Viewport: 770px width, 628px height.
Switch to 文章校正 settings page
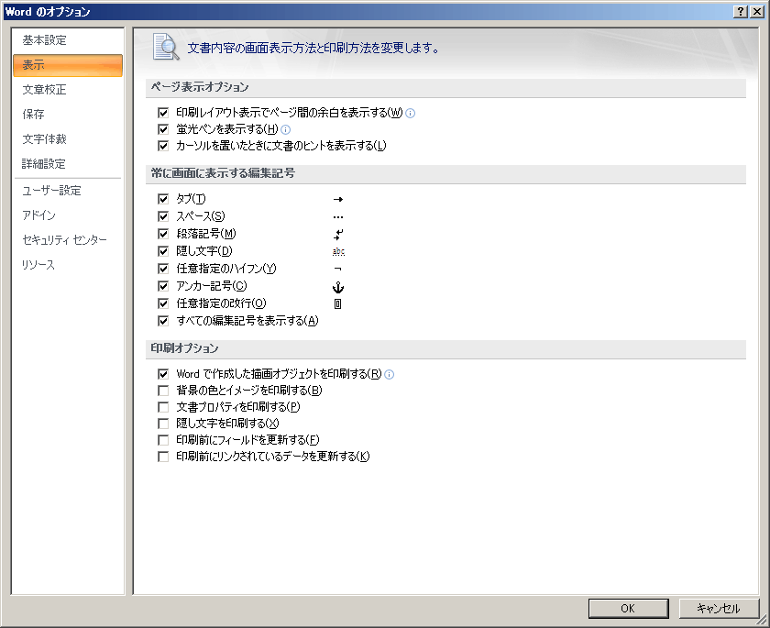pos(45,90)
